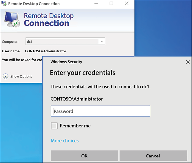Image resolution: width=192 pixels, height=163 pixels.
Task: Click the Remote Desktop icon in title bar
Action: 4,4
